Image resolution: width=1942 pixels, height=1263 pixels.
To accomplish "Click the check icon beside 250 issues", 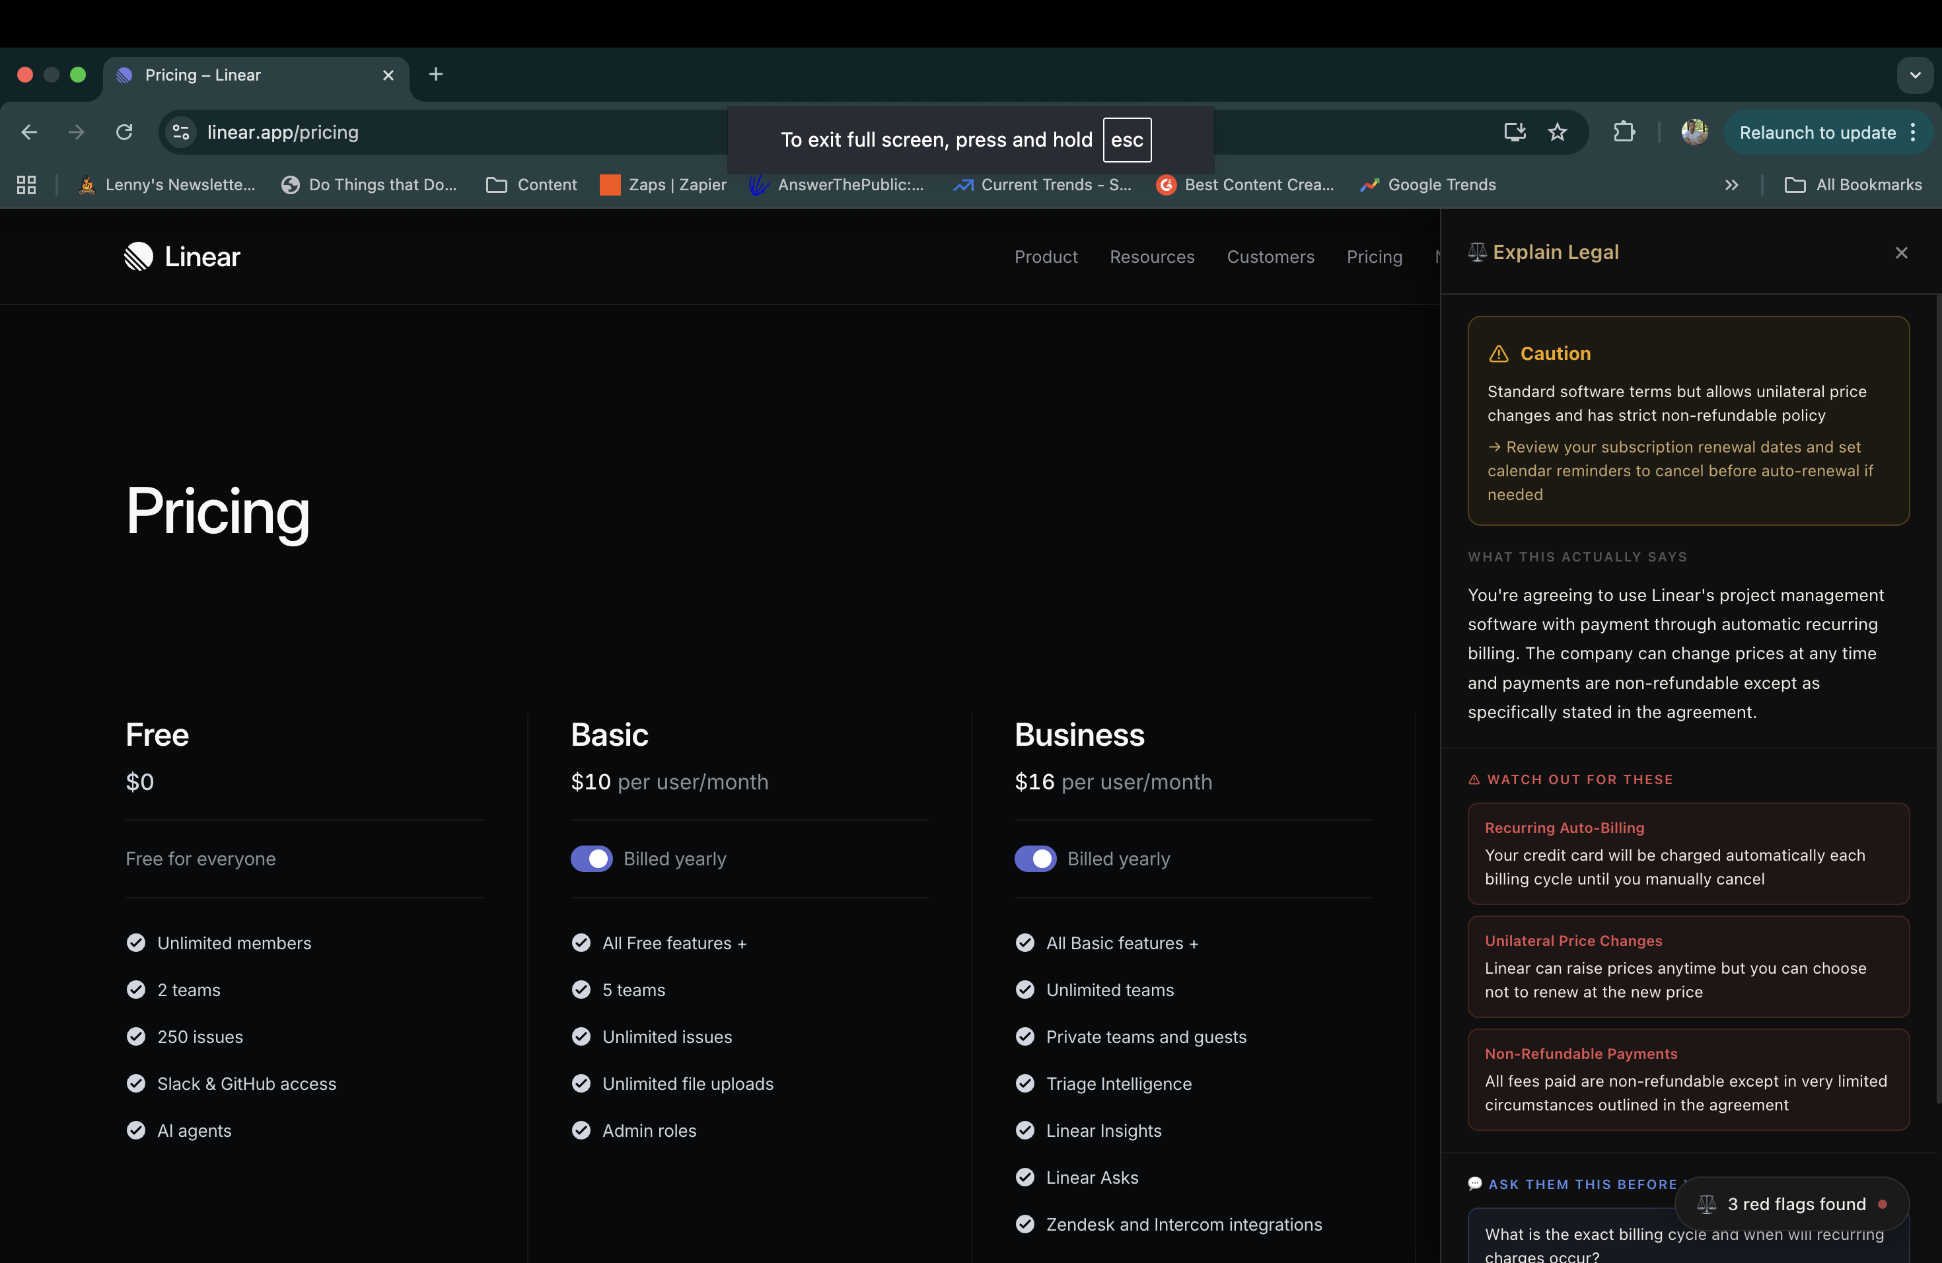I will 135,1036.
